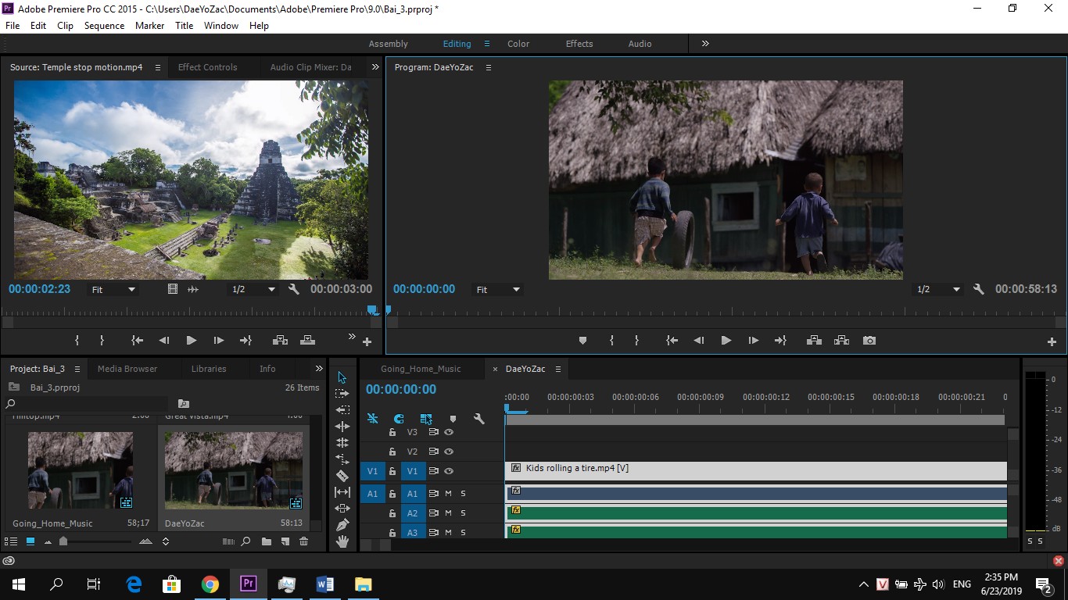Solo track A2
The width and height of the screenshot is (1068, 600).
point(463,513)
